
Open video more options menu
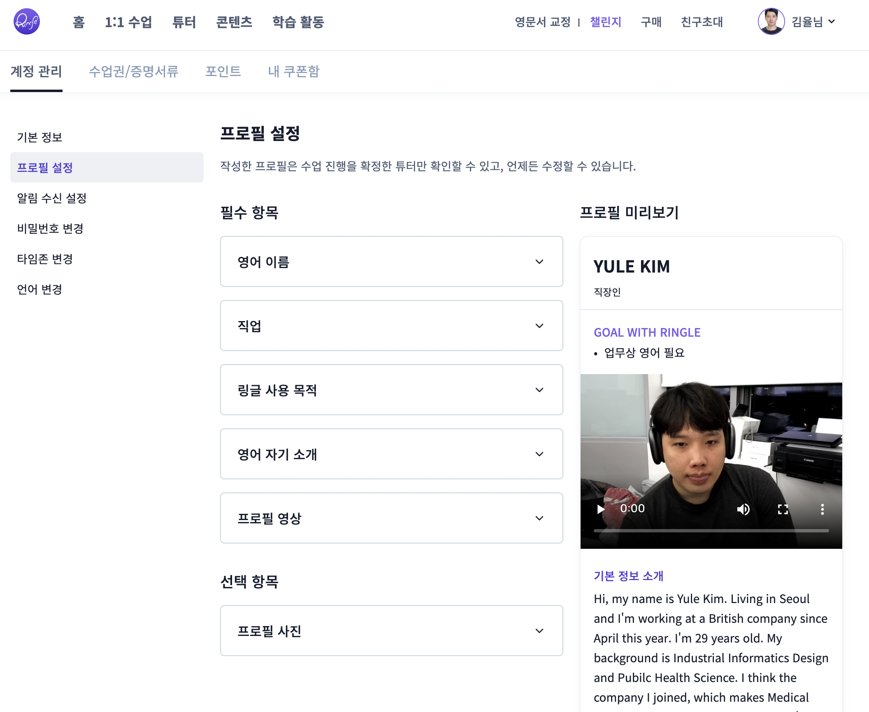[822, 509]
